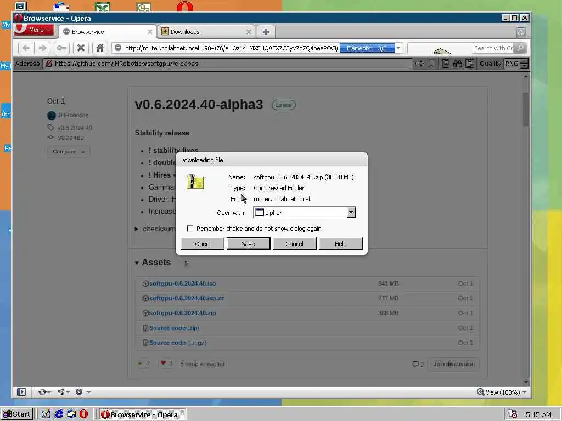Click the Opera Forward navigation arrow
This screenshot has width=562, height=421.
pyautogui.click(x=42, y=48)
